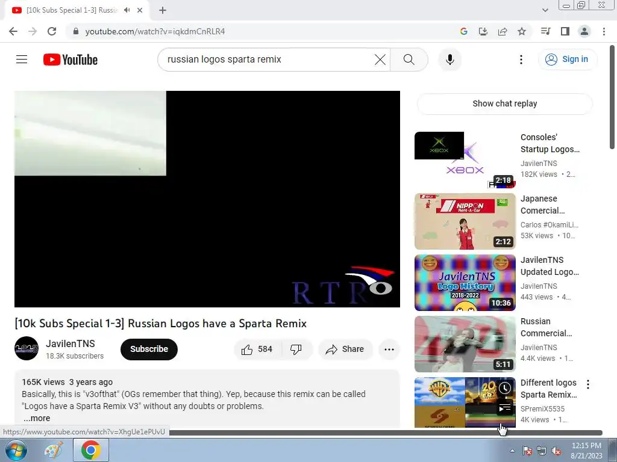Open Chrome's three-dot customize menu
The height and width of the screenshot is (462, 617).
click(x=604, y=31)
